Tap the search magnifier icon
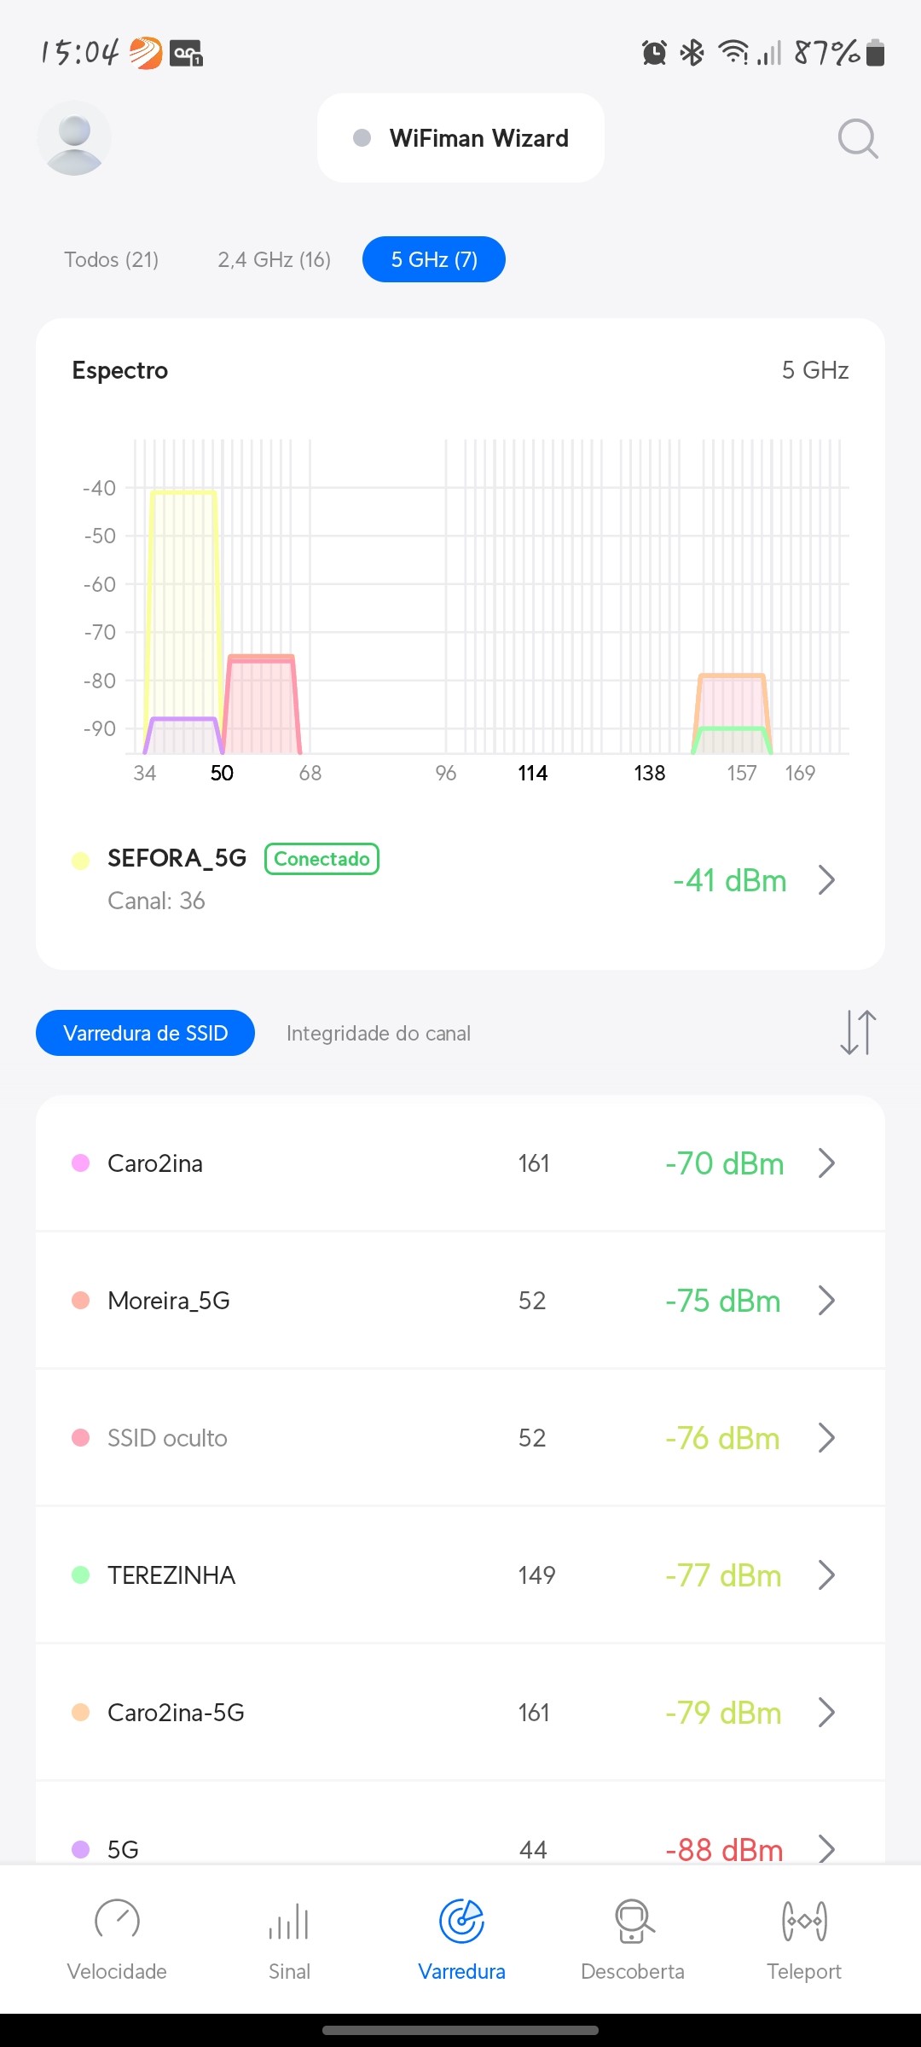This screenshot has height=2047, width=921. [x=857, y=139]
